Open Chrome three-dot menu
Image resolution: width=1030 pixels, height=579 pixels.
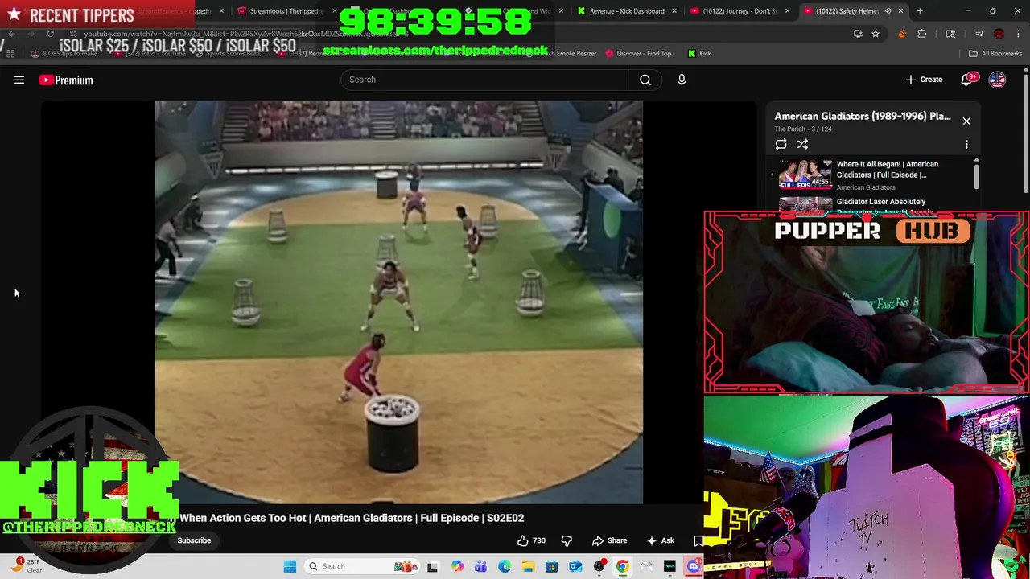(1018, 34)
